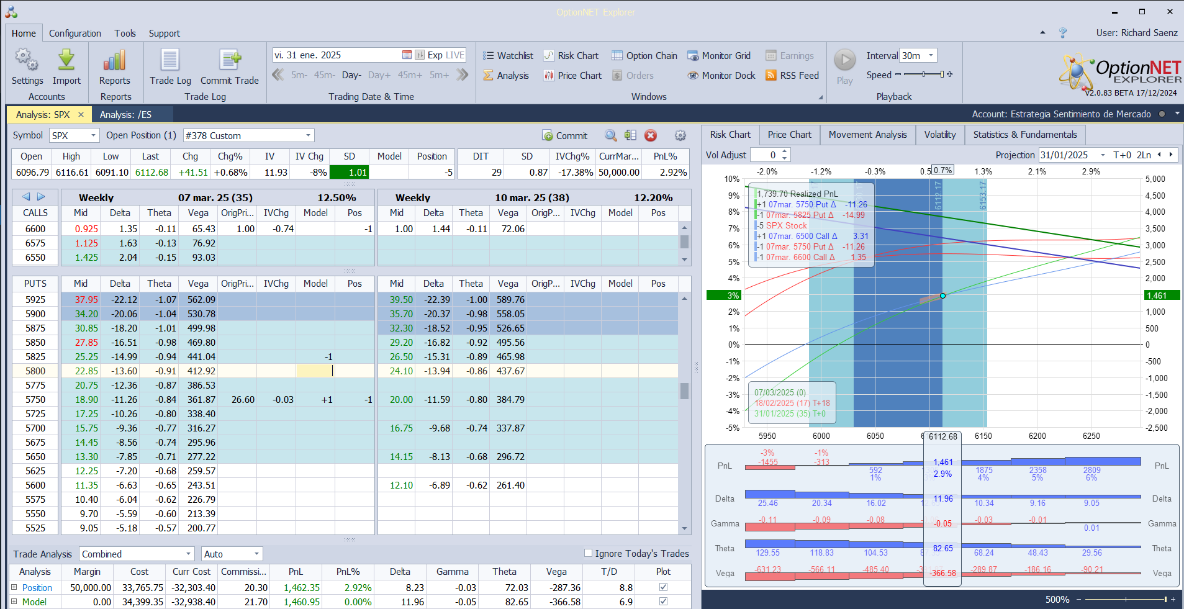Screen dimensions: 1184x609
Task: Jump back with the double left arrow
Action: click(278, 75)
